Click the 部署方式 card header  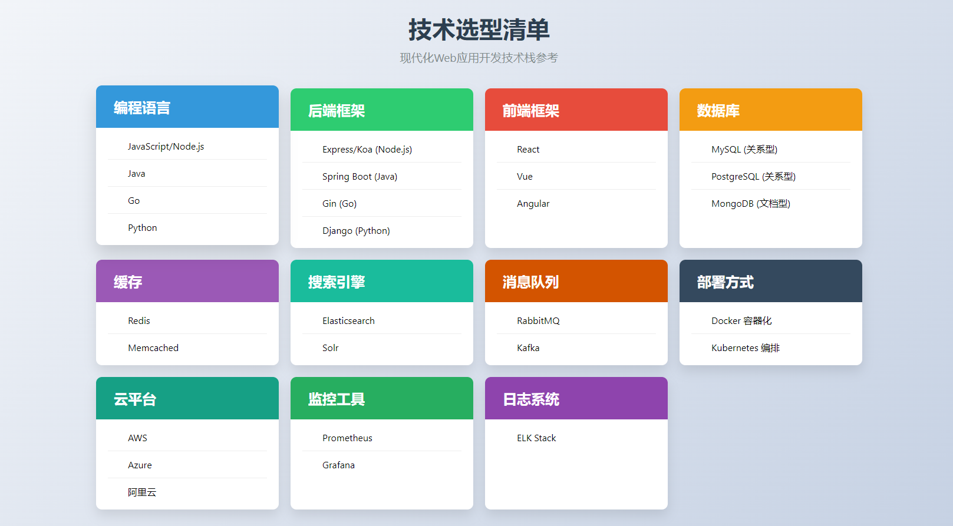tap(771, 281)
